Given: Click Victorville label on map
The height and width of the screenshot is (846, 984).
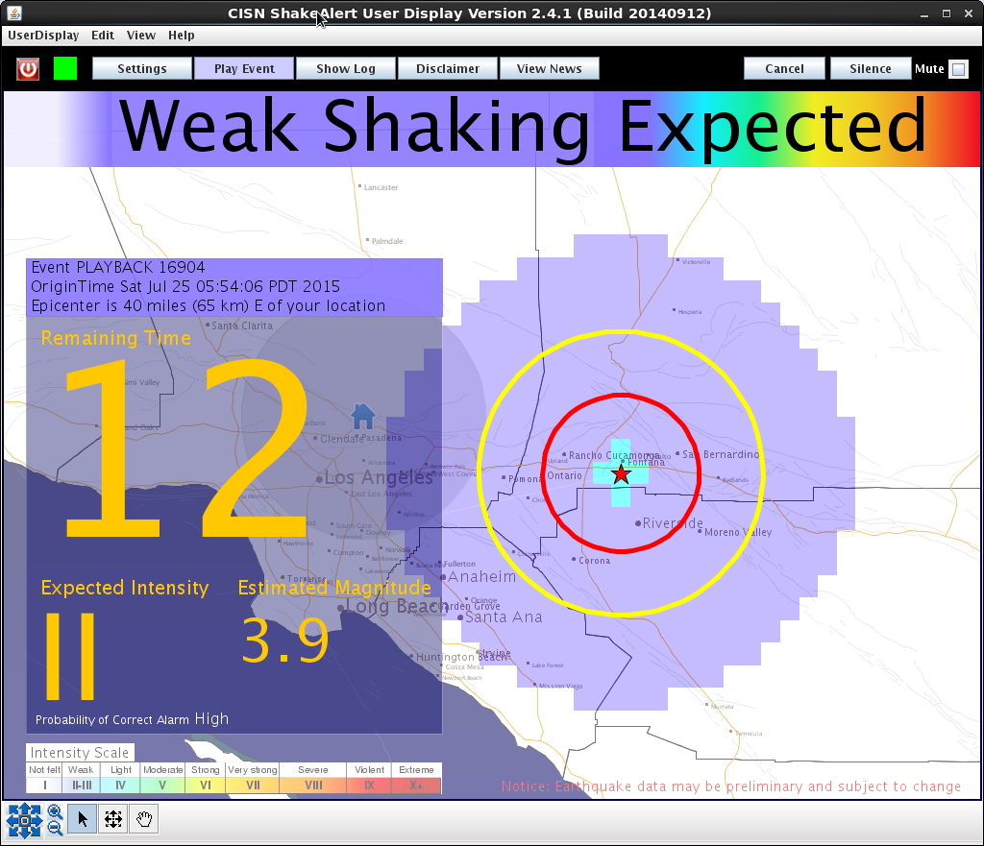Looking at the screenshot, I should pyautogui.click(x=696, y=262).
